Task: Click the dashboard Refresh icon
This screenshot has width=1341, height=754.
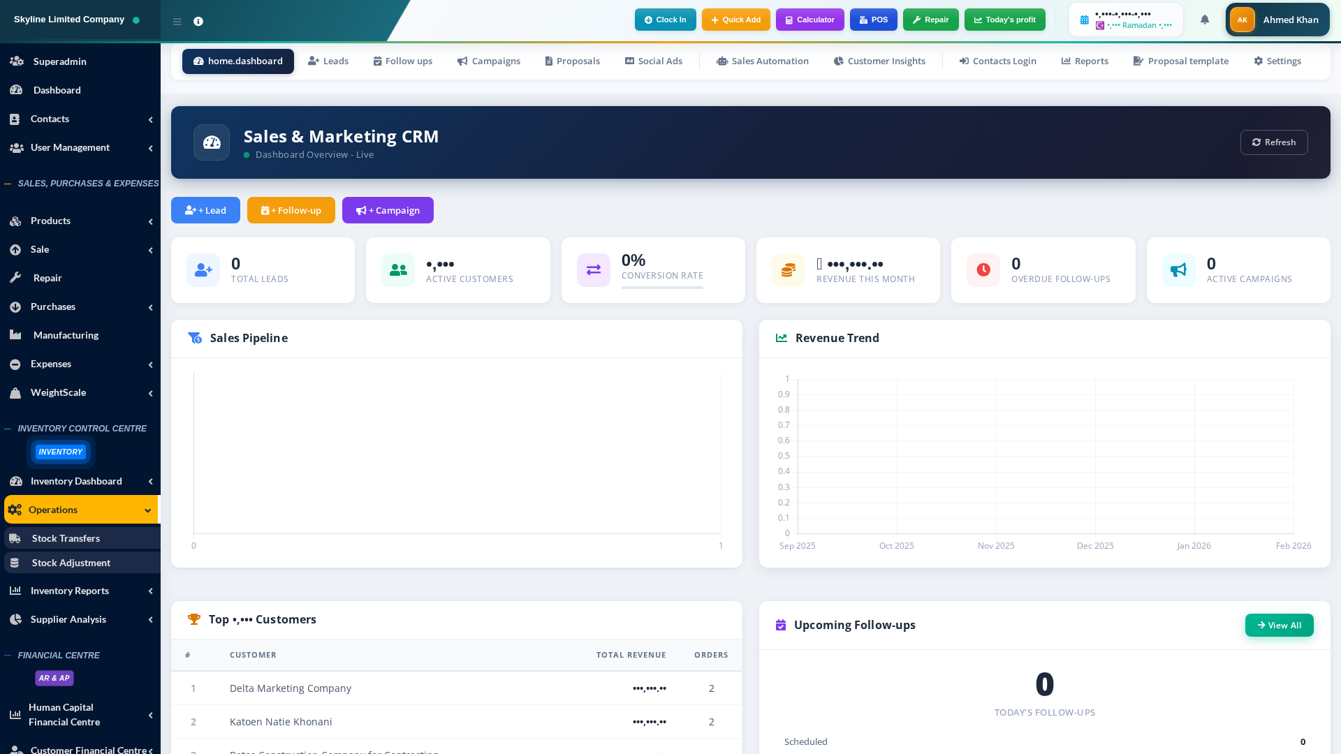Action: pyautogui.click(x=1255, y=142)
